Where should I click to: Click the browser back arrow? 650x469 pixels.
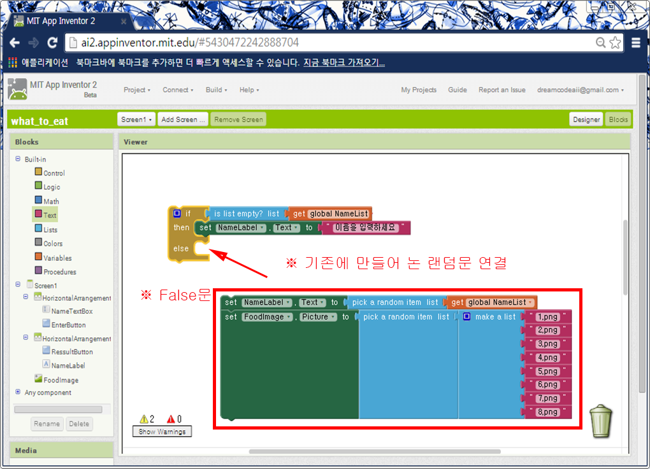(15, 43)
